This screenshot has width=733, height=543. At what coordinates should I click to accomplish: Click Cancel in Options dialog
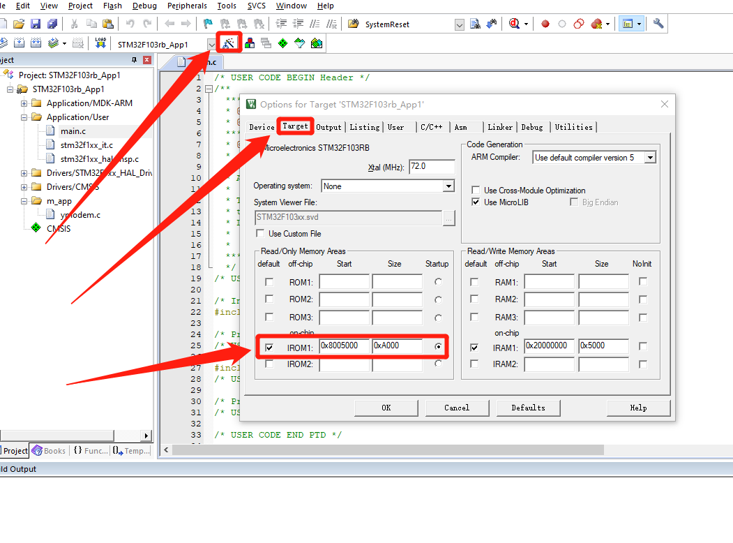pos(457,408)
